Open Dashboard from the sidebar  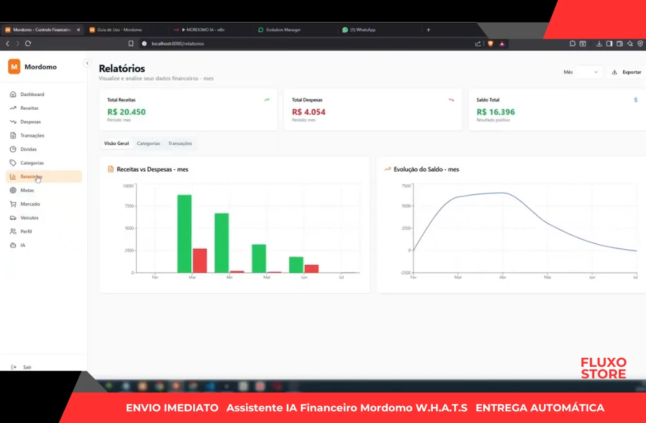click(32, 94)
